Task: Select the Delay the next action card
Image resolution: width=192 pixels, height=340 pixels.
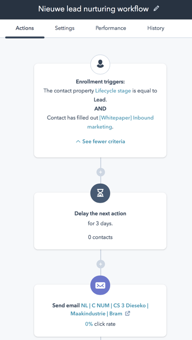Action: click(100, 221)
